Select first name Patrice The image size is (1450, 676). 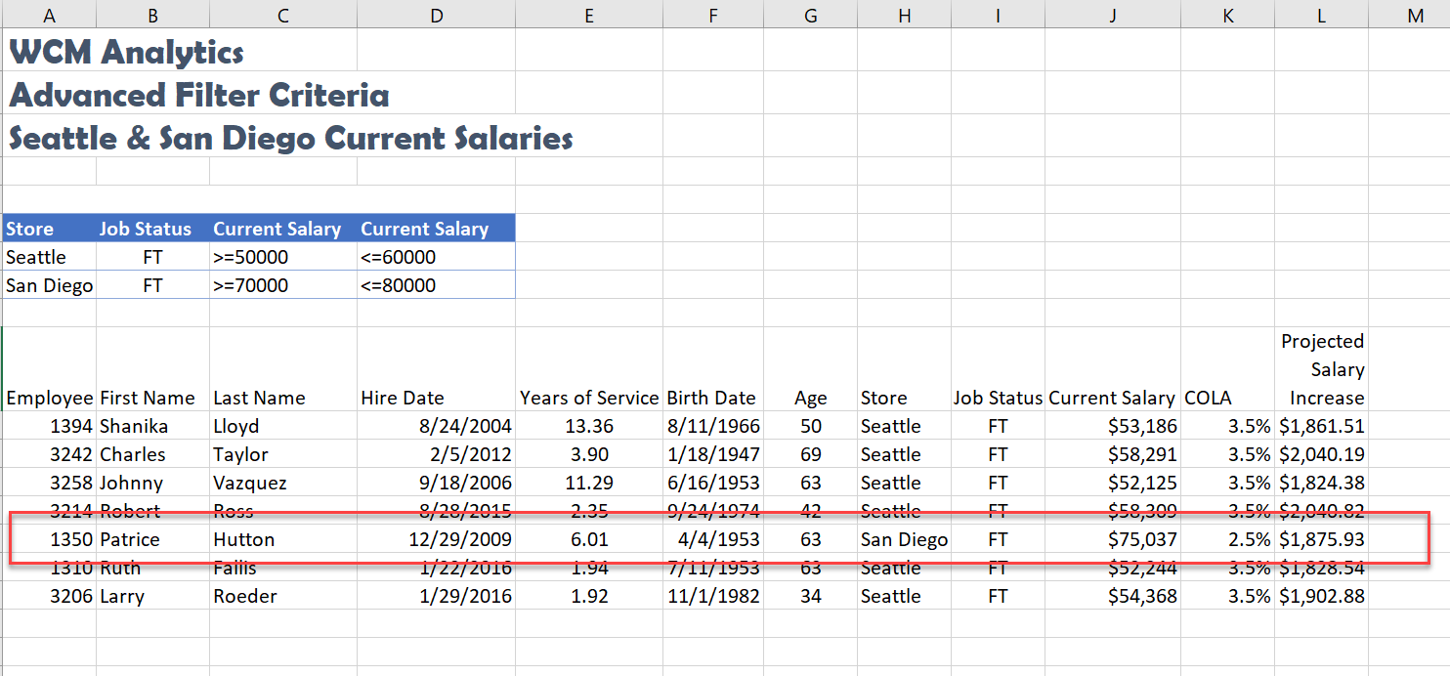(x=152, y=539)
